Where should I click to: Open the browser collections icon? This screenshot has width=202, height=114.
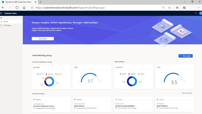tap(184, 8)
